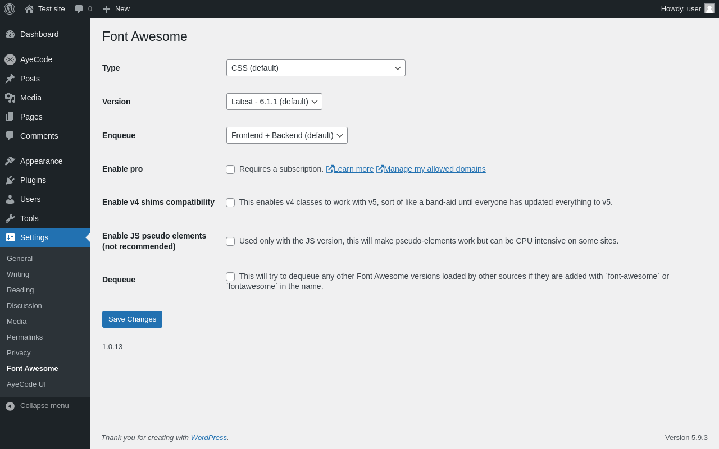The width and height of the screenshot is (719, 449).
Task: Click the Save Changes button
Action: (132, 319)
